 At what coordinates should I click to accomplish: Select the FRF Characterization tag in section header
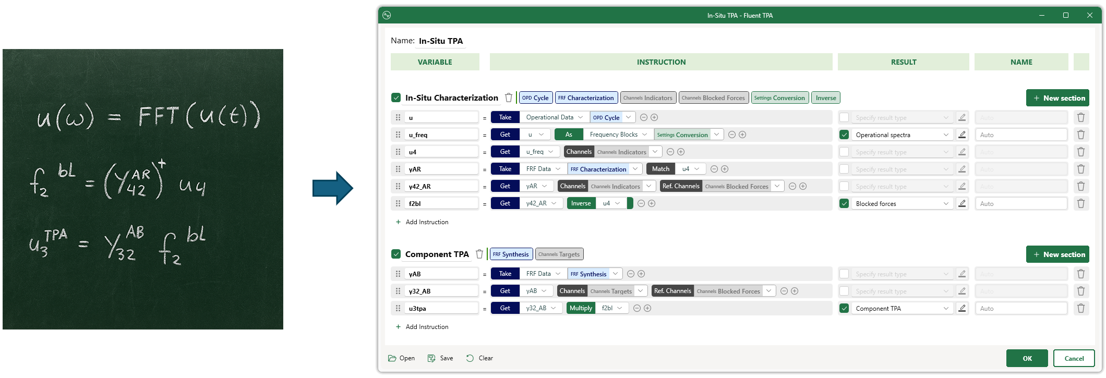coord(586,97)
